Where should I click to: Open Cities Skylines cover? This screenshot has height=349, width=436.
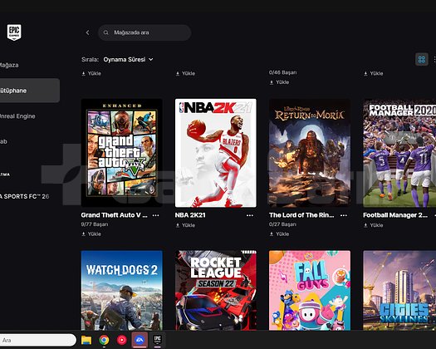tap(399, 290)
